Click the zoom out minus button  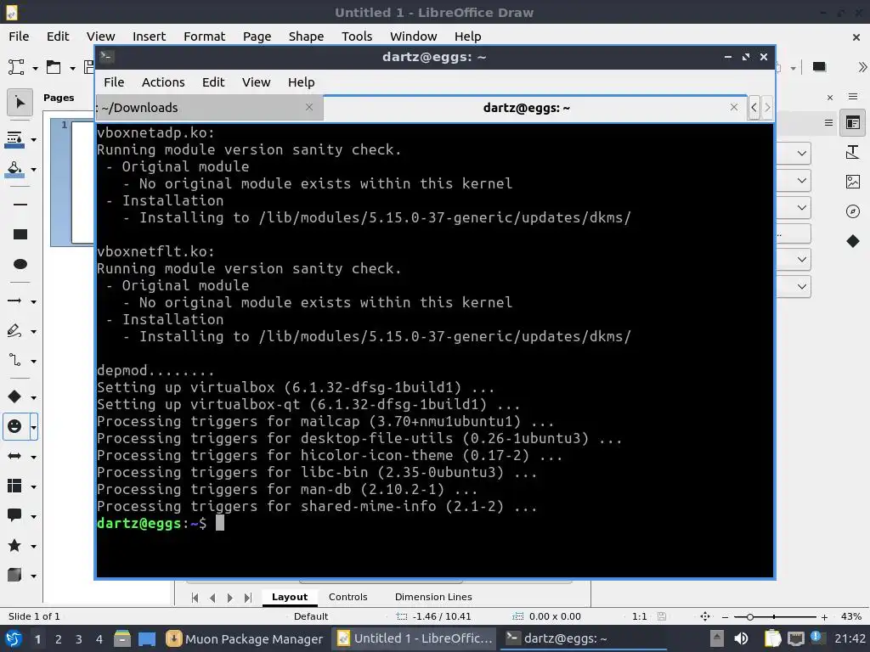coord(725,616)
